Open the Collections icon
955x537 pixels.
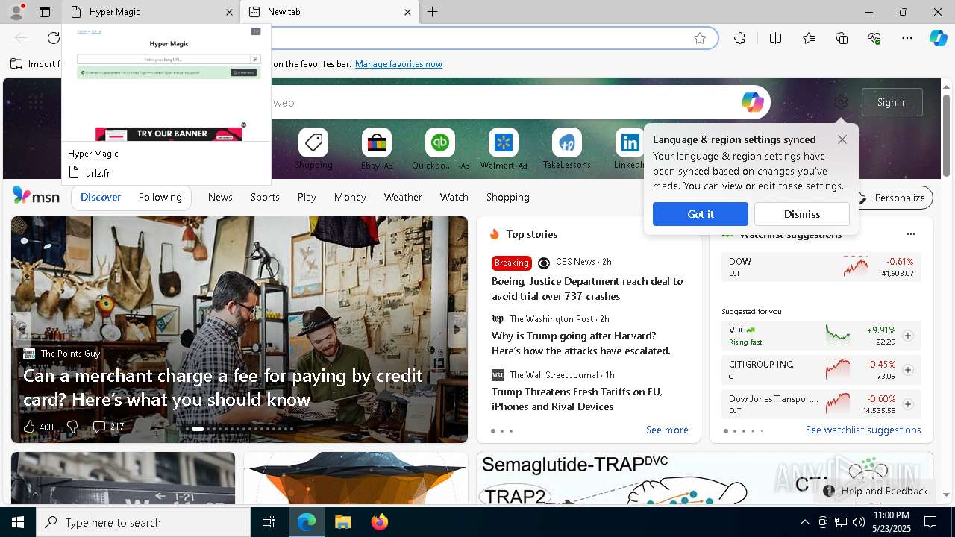[x=842, y=38]
